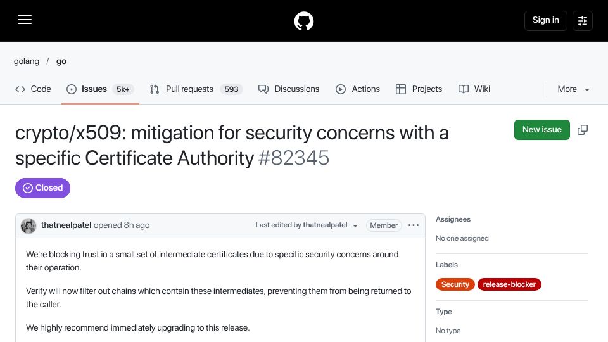Click the crypto/x509 issue title text
This screenshot has width=608, height=342.
pyautogui.click(x=232, y=146)
